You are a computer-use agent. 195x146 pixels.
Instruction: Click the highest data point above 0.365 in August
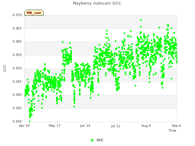(141, 20)
